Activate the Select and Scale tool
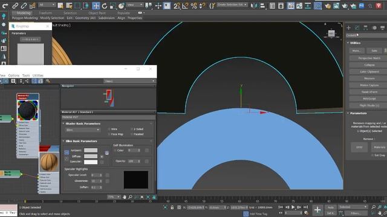This screenshot has height=217, width=387. pyautogui.click(x=113, y=5)
